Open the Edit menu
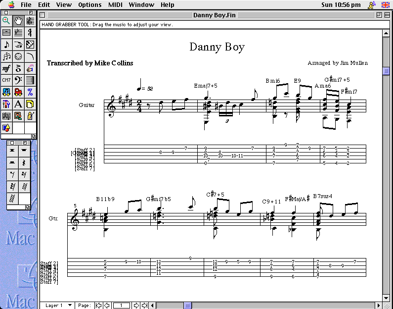Screen dimensions: 393x309 44,5
